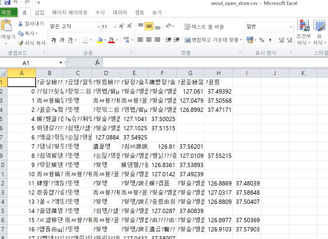The height and width of the screenshot is (239, 328).
Task: Click the 서식 복사 format painter
Action: (32, 43)
